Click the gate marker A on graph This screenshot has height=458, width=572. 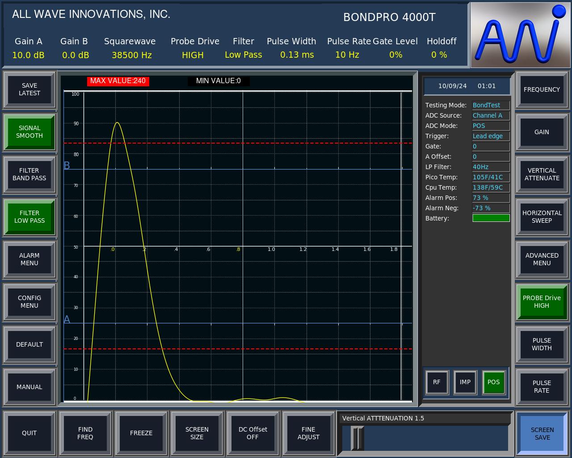[67, 319]
